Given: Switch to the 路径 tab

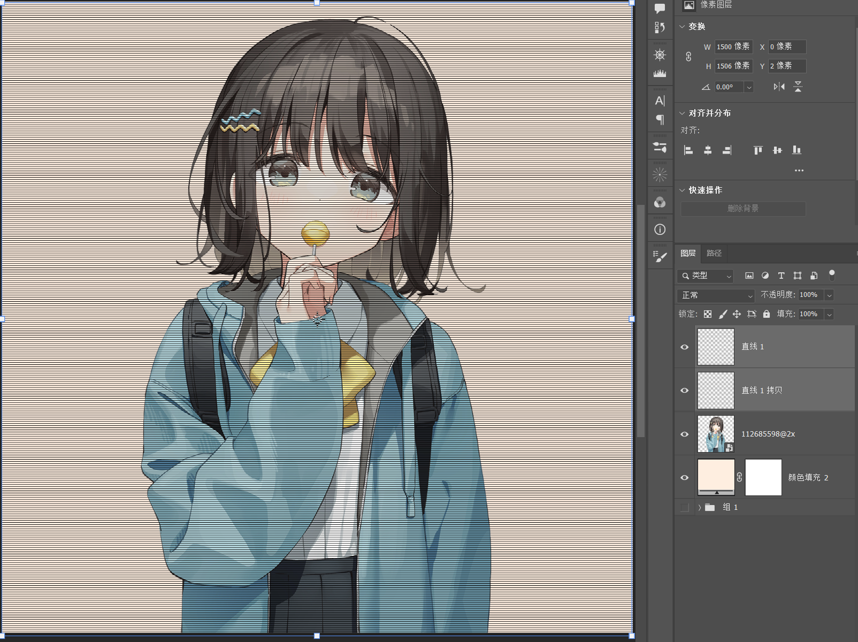Looking at the screenshot, I should [x=714, y=253].
